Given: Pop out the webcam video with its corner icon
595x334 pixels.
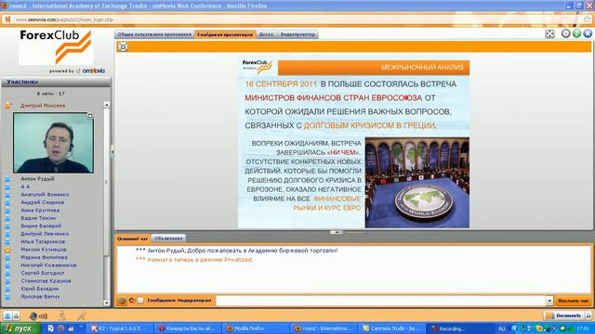Looking at the screenshot, I should [90, 115].
